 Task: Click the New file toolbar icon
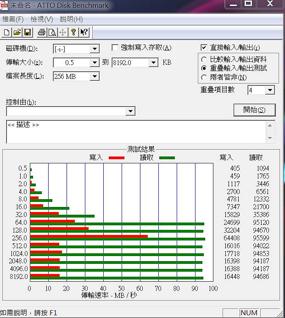[7, 33]
